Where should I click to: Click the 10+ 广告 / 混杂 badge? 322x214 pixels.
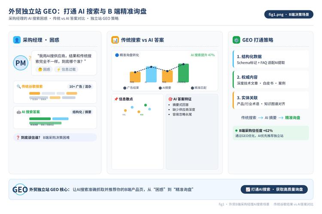point(80,86)
